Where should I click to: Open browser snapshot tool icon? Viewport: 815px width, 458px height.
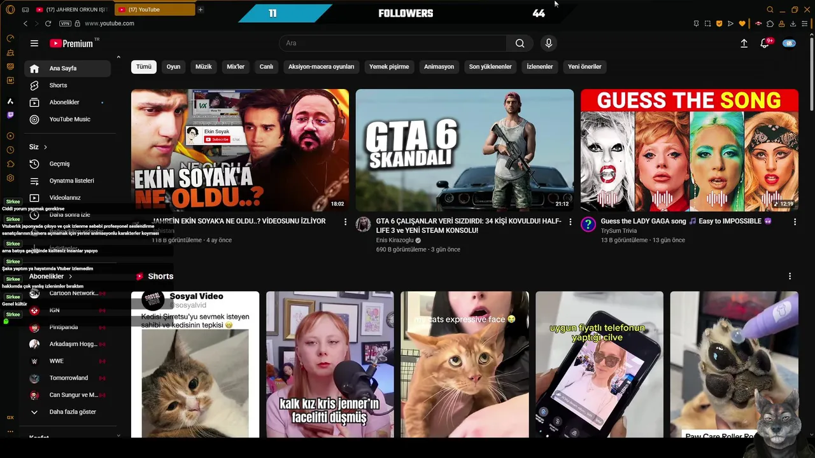(707, 24)
